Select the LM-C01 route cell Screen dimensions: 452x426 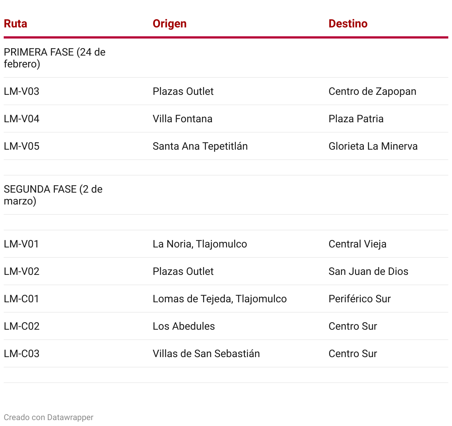(21, 299)
